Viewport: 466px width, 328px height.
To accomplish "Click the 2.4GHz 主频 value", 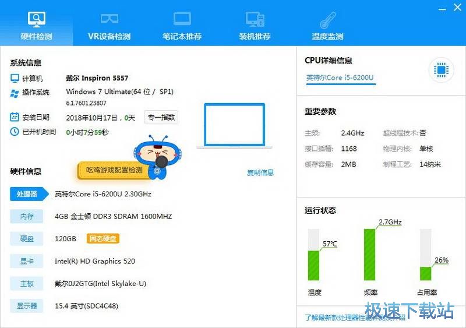I will point(352,133).
